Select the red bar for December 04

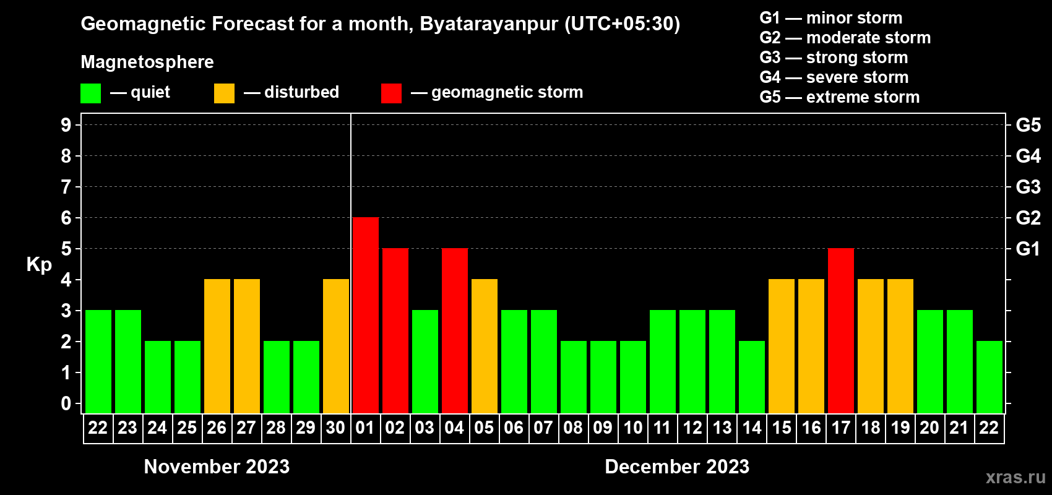pos(455,331)
